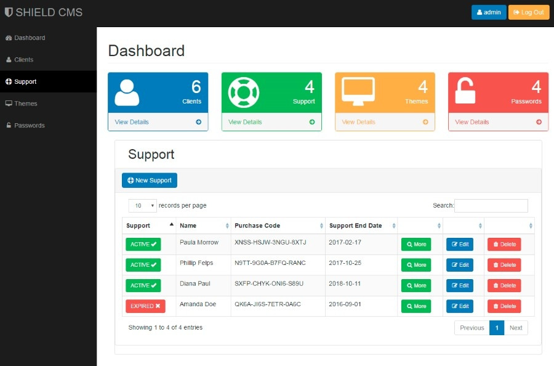
Task: Sort table by Name column
Action: click(204, 226)
